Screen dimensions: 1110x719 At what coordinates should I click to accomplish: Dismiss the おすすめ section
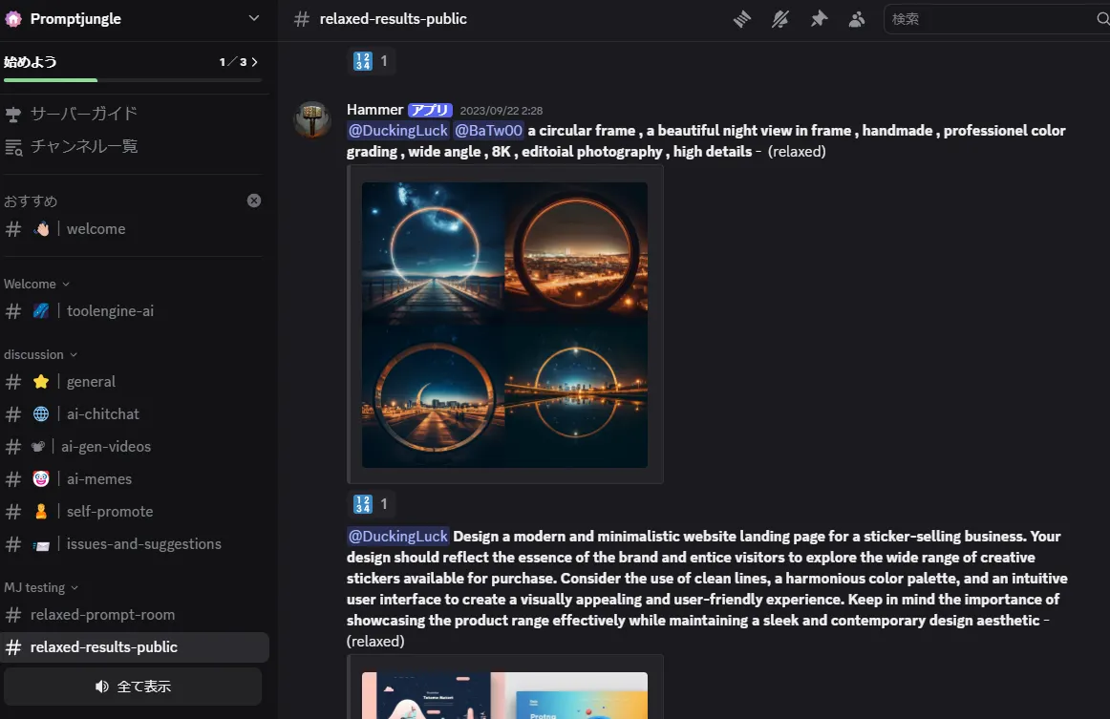254,201
